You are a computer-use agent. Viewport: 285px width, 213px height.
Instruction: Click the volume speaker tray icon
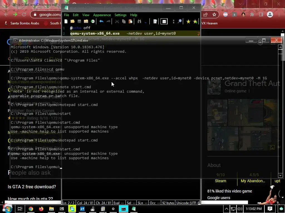[x=240, y=209]
